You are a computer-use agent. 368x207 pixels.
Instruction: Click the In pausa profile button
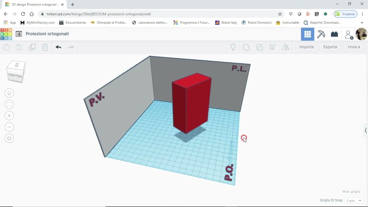click(346, 14)
